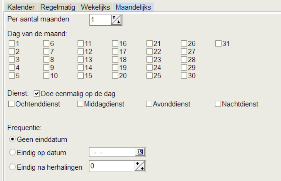
Task: Click the Maandelijks tab
Action: (x=133, y=7)
